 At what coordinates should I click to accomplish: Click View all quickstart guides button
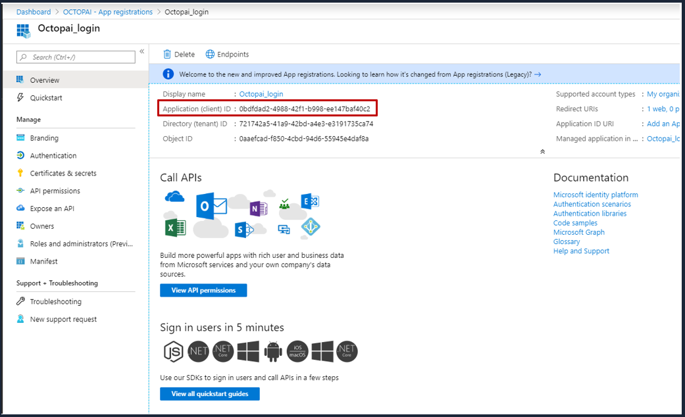pyautogui.click(x=209, y=394)
